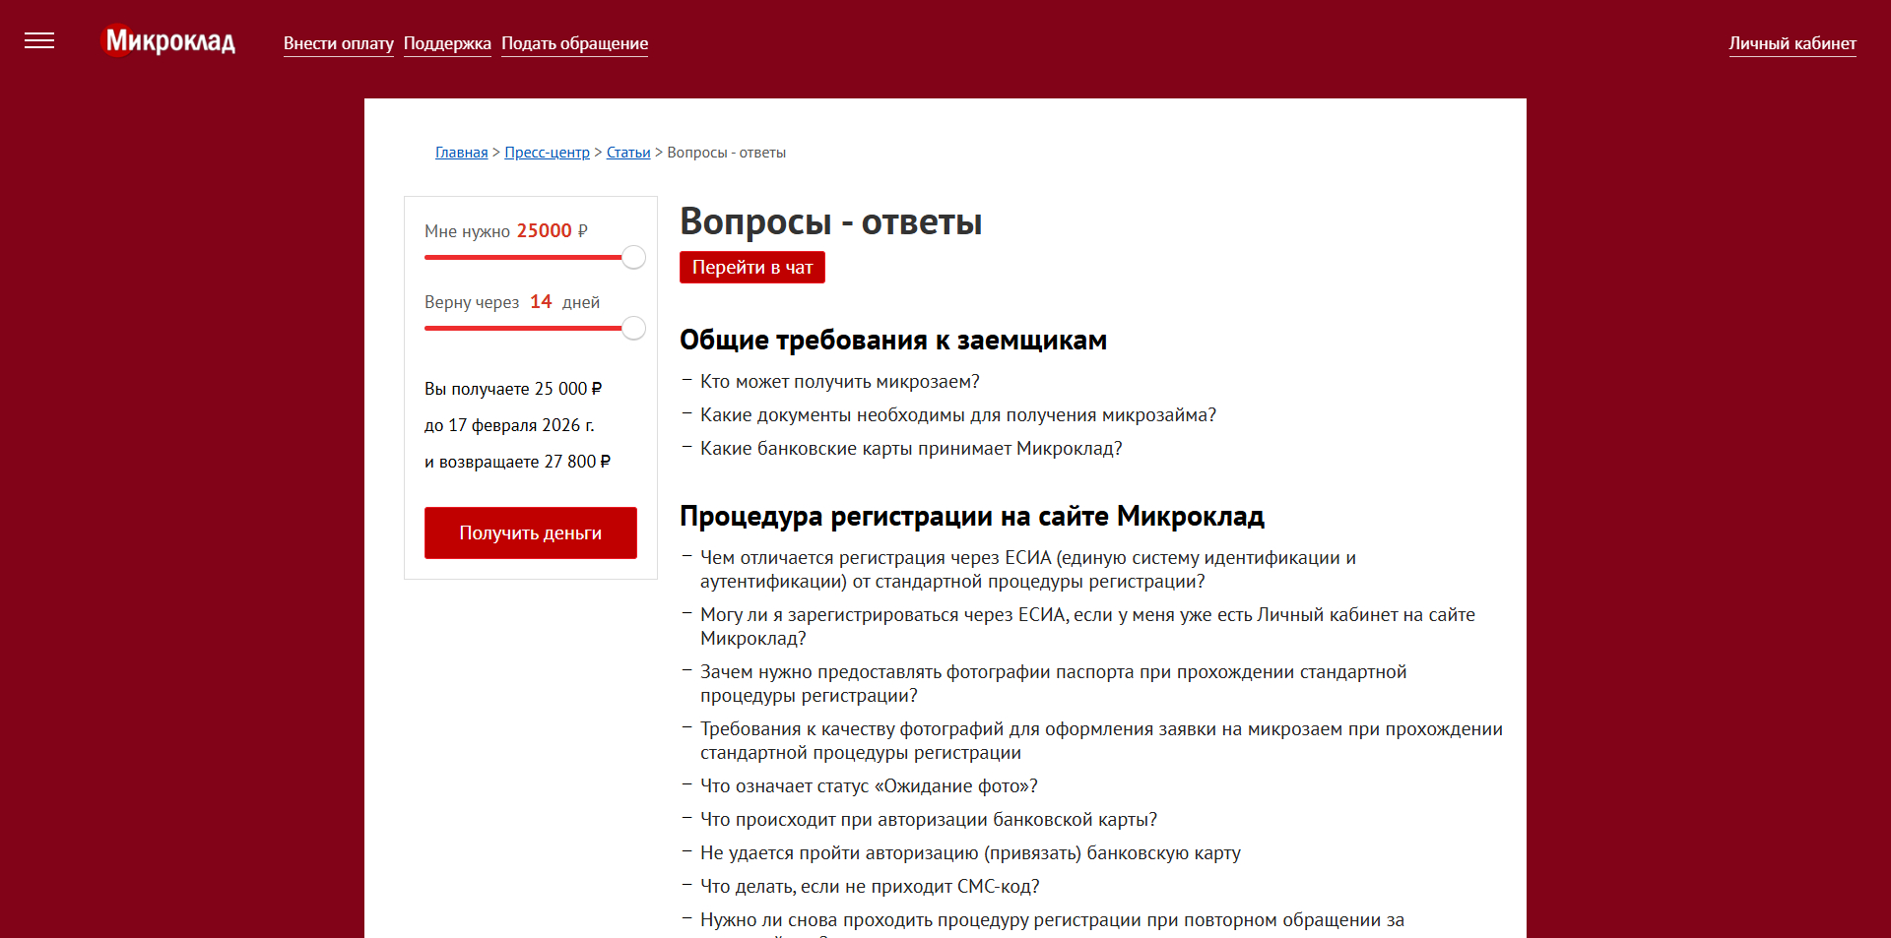
Task: Open Личный кабинет
Action: [x=1793, y=43]
